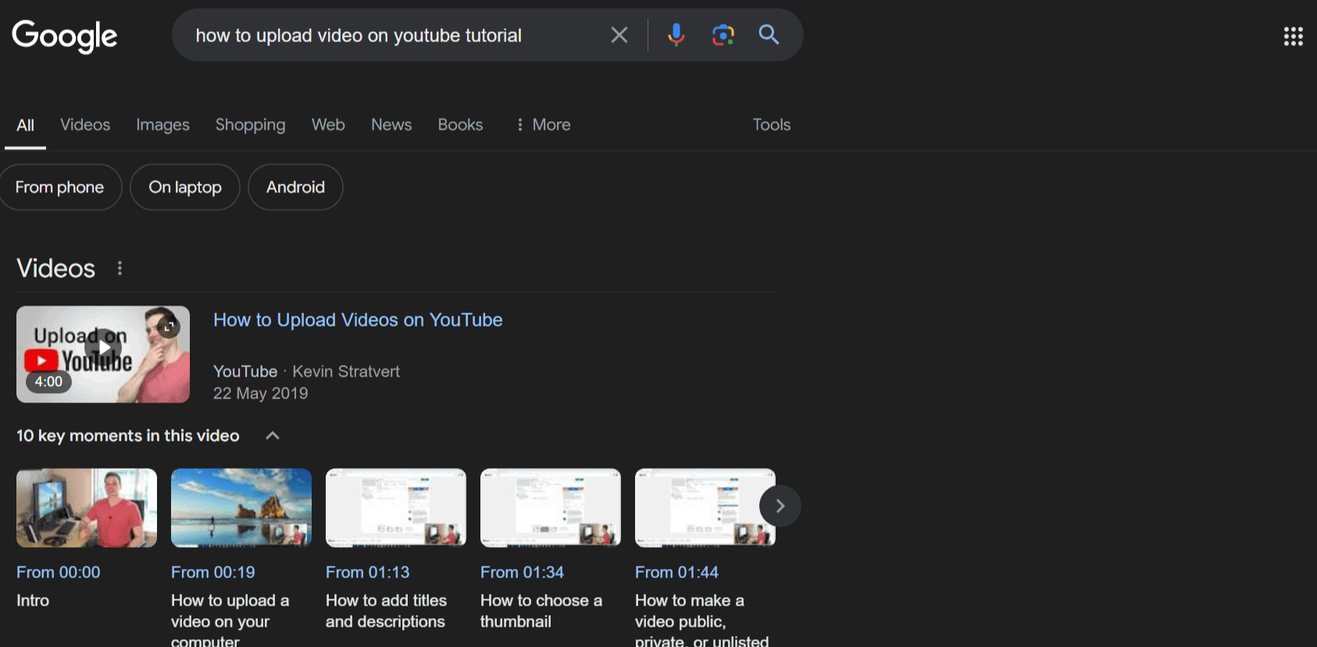This screenshot has height=647, width=1317.
Task: Click the Google logo
Action: pyautogui.click(x=65, y=35)
